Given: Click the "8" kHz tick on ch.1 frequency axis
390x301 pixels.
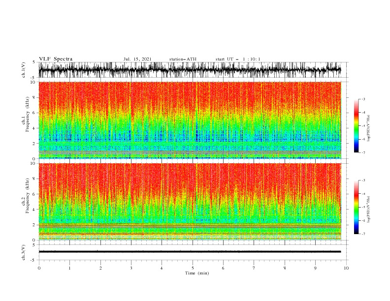Looking at the screenshot, I should point(34,97).
